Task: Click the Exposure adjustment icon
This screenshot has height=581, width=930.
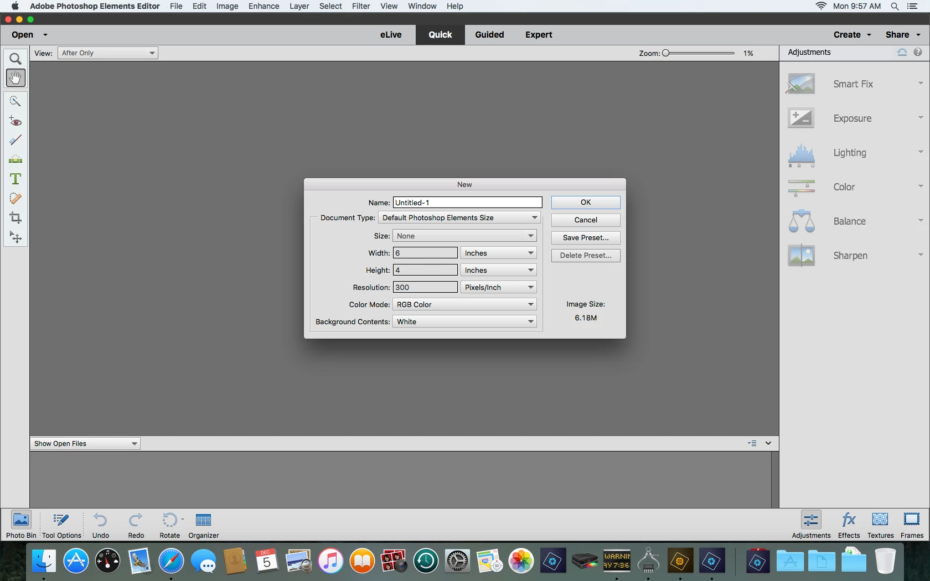Action: pos(801,118)
